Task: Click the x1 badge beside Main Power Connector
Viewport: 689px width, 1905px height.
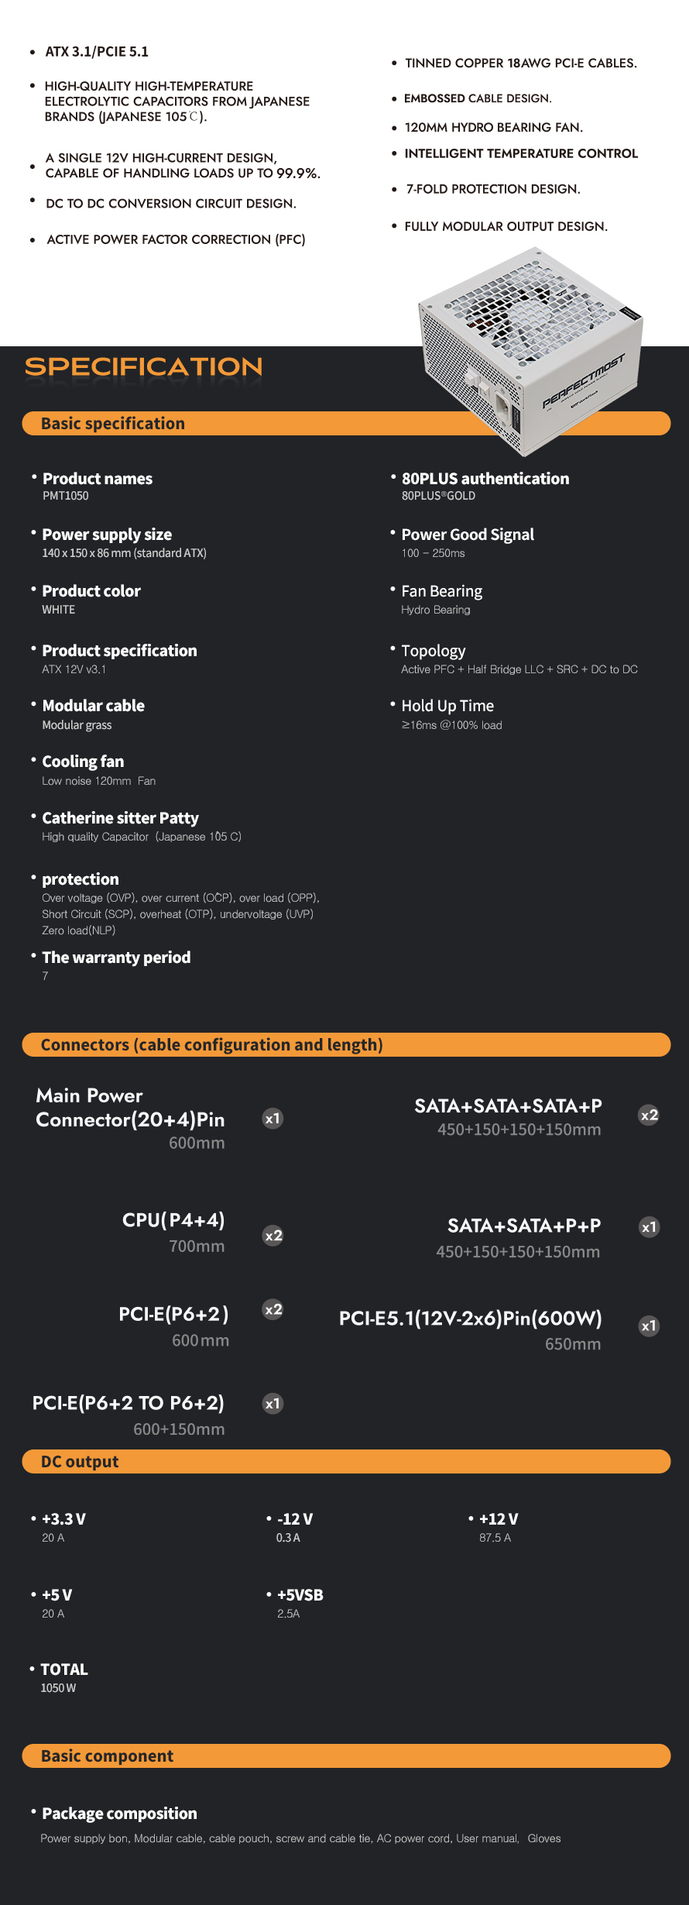Action: tap(273, 1119)
